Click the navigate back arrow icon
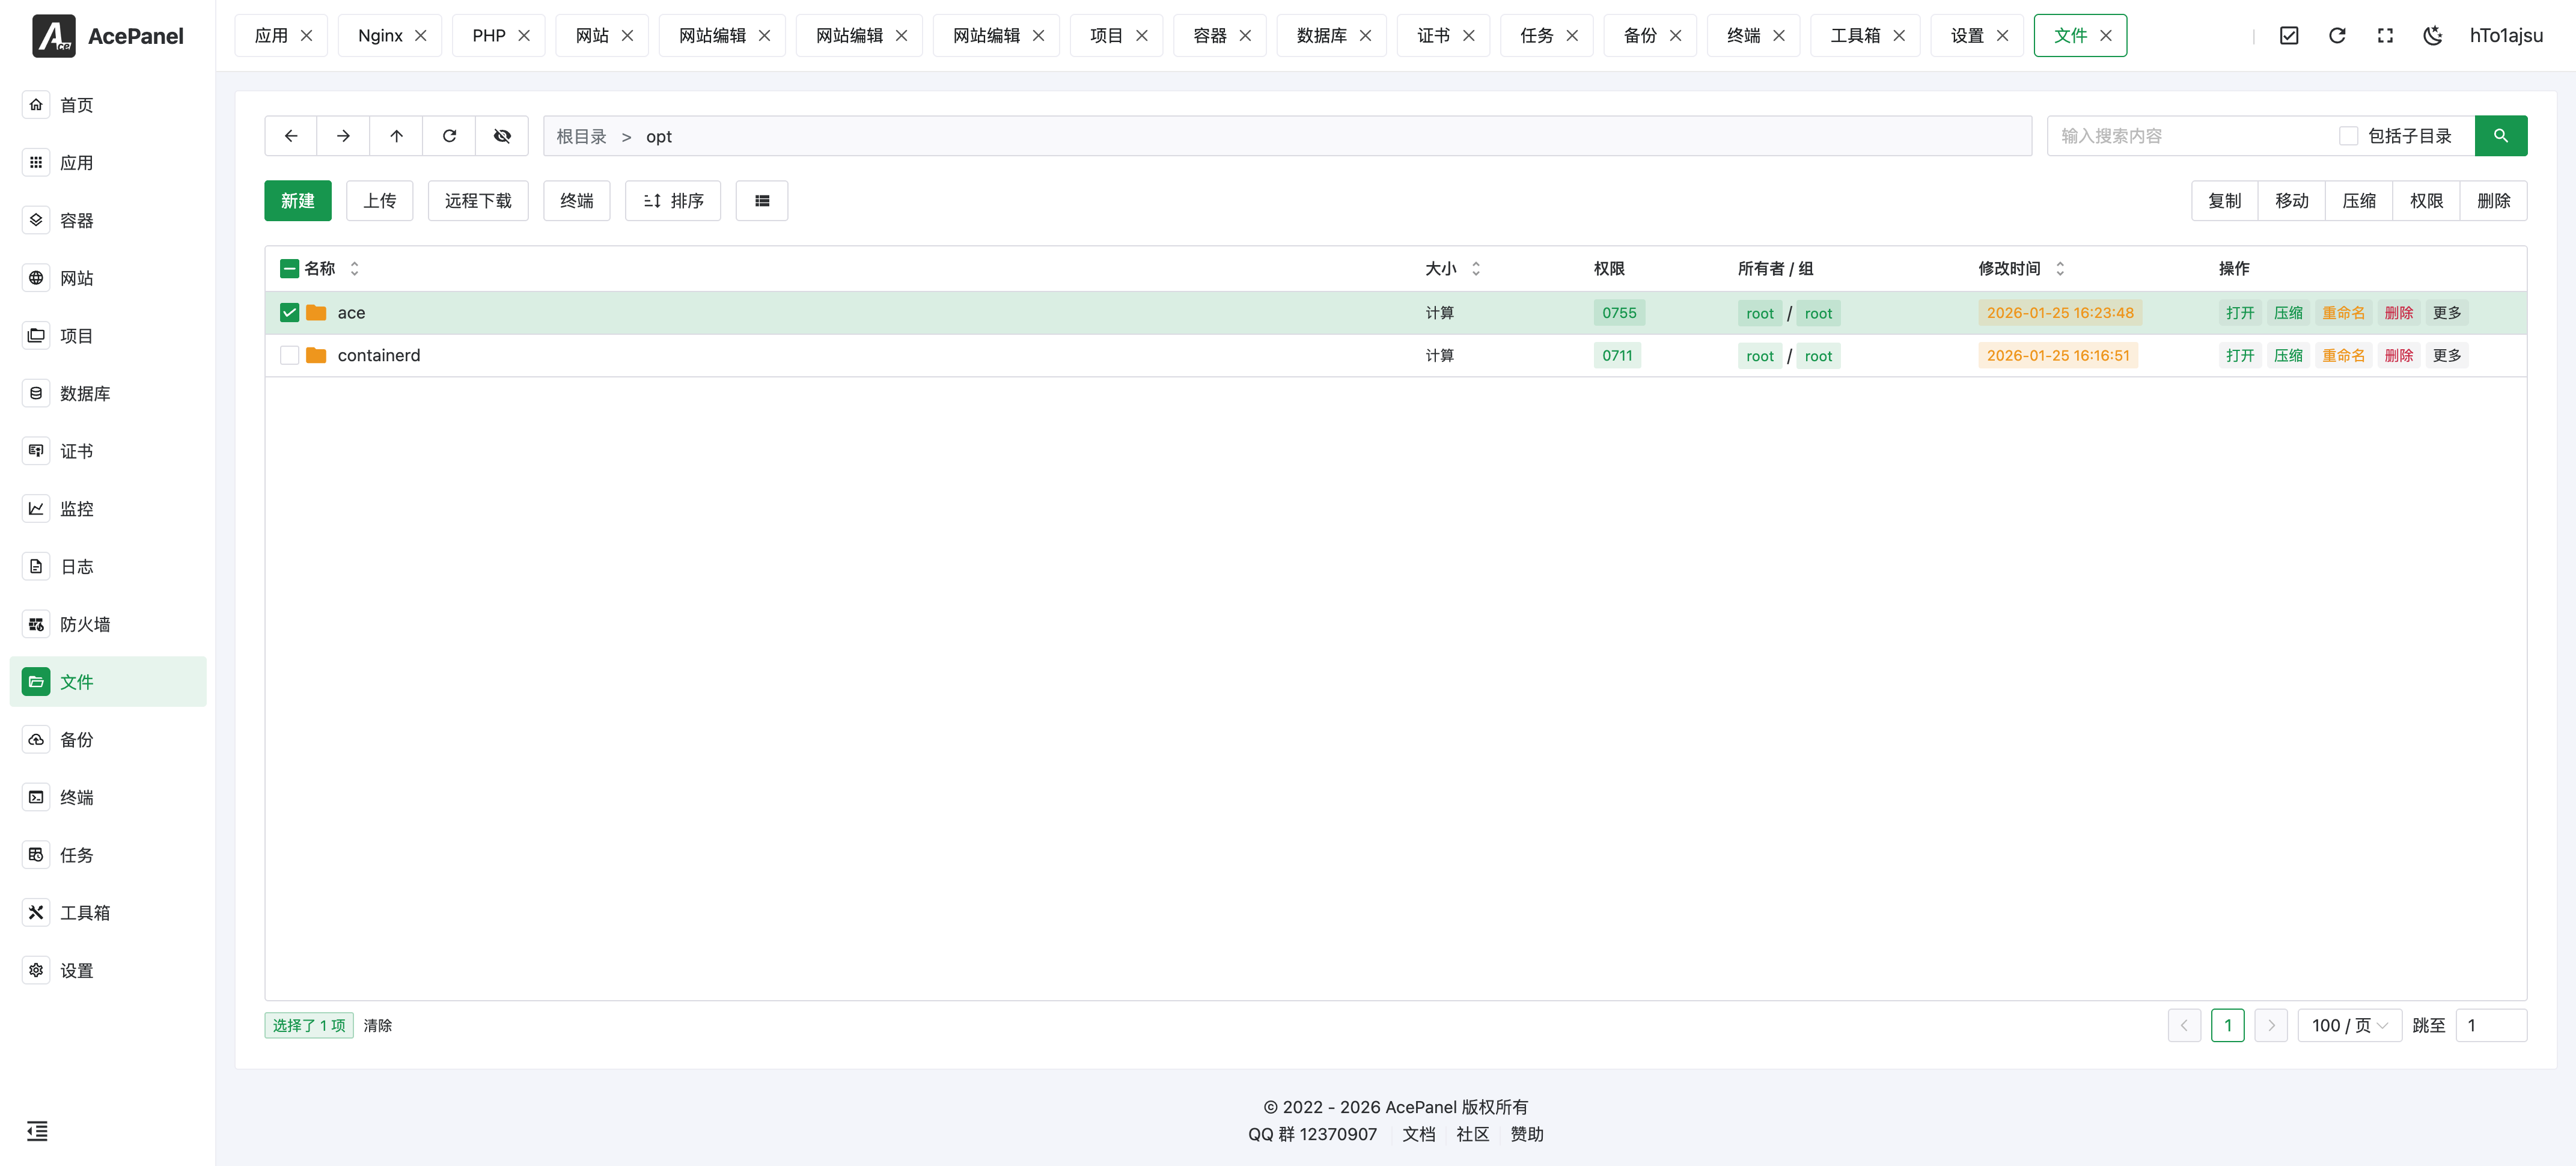Image resolution: width=2576 pixels, height=1166 pixels. click(x=291, y=136)
